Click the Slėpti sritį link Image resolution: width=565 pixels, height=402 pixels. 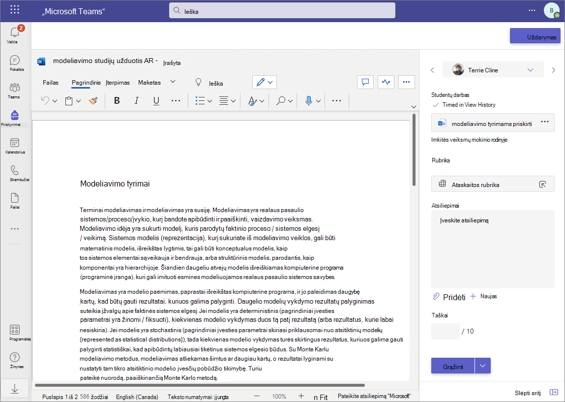528,393
